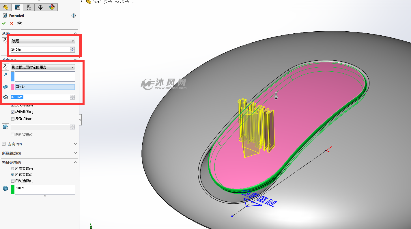Confirm the extrude with the green checkmark

point(4,24)
